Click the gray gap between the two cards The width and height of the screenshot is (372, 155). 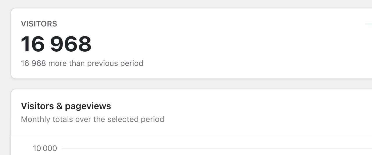click(191, 84)
